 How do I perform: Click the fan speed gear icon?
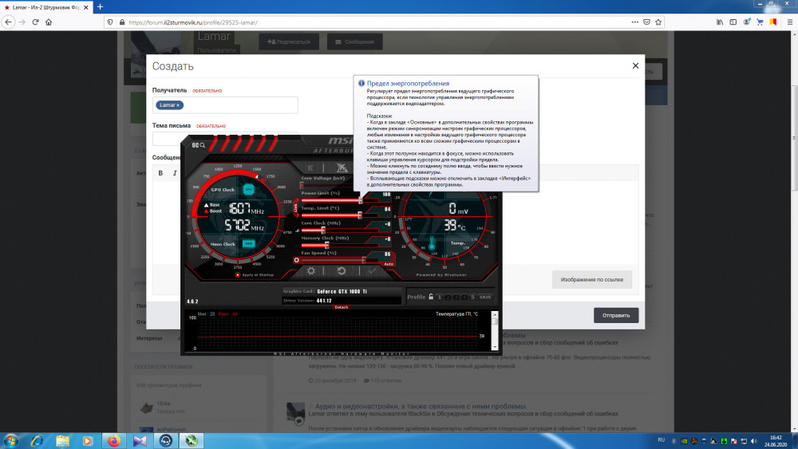click(298, 259)
